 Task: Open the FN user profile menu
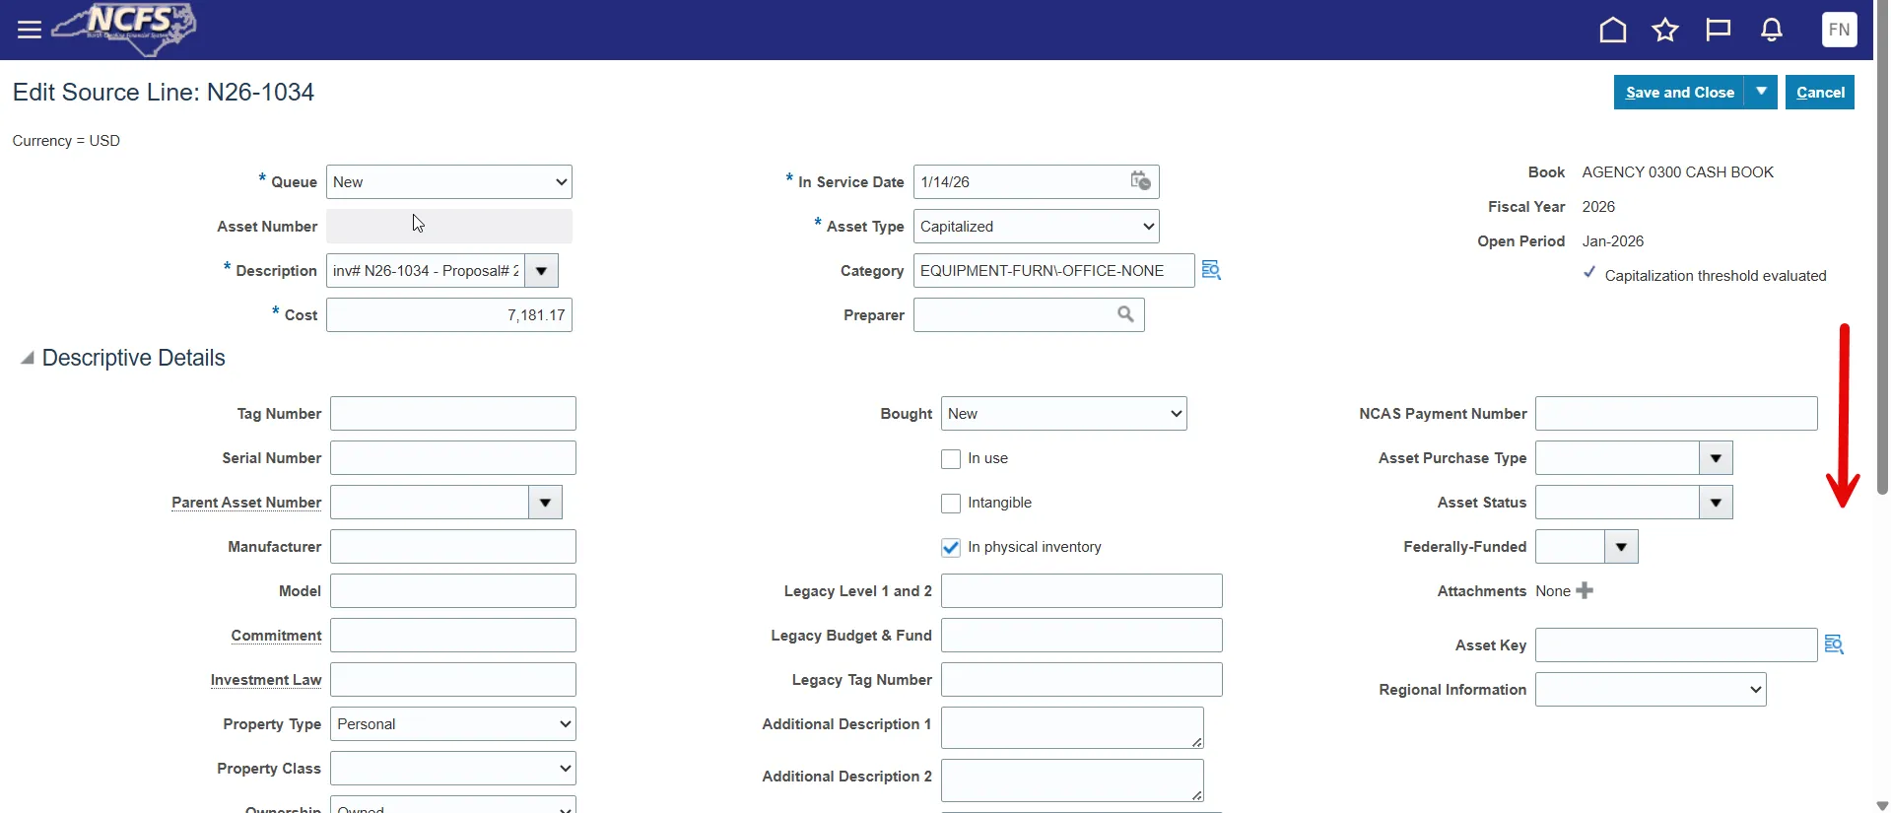[x=1839, y=30]
